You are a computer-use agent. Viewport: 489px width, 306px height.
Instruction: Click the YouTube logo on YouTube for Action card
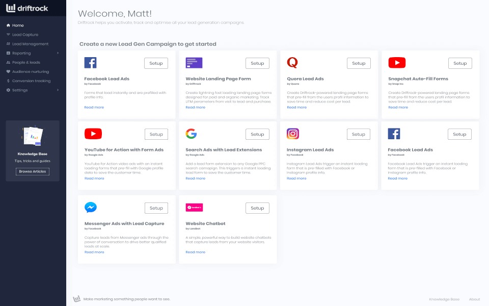pos(93,134)
